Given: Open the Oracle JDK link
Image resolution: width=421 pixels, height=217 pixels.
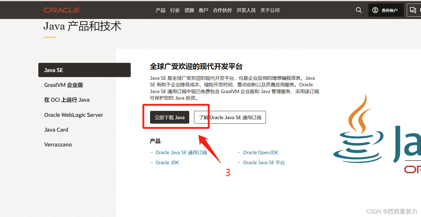Looking at the screenshot, I should (167, 162).
